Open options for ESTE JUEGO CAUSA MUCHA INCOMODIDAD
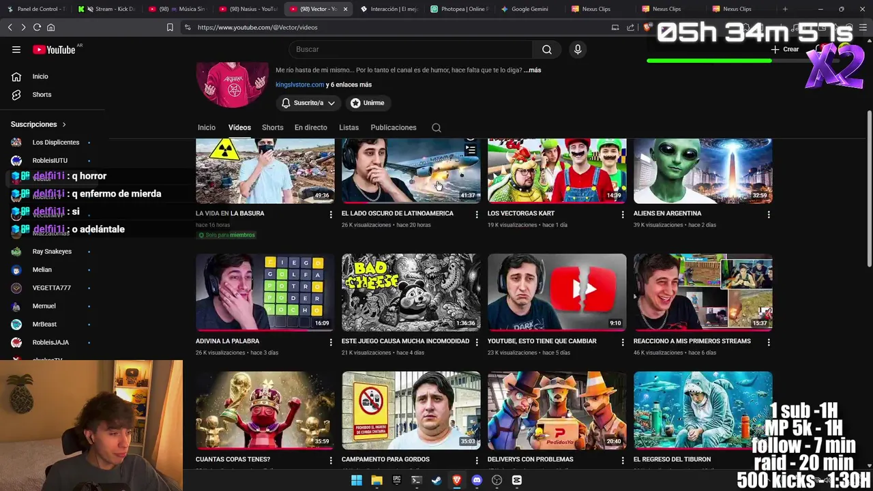873x491 pixels. [x=477, y=342]
